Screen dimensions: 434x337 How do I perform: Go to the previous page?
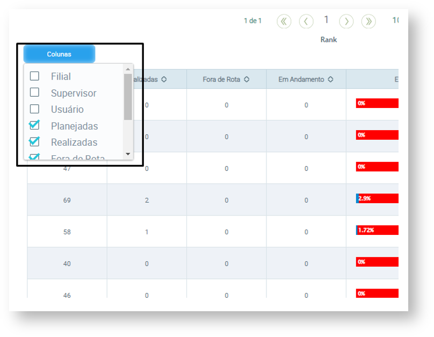coord(306,21)
